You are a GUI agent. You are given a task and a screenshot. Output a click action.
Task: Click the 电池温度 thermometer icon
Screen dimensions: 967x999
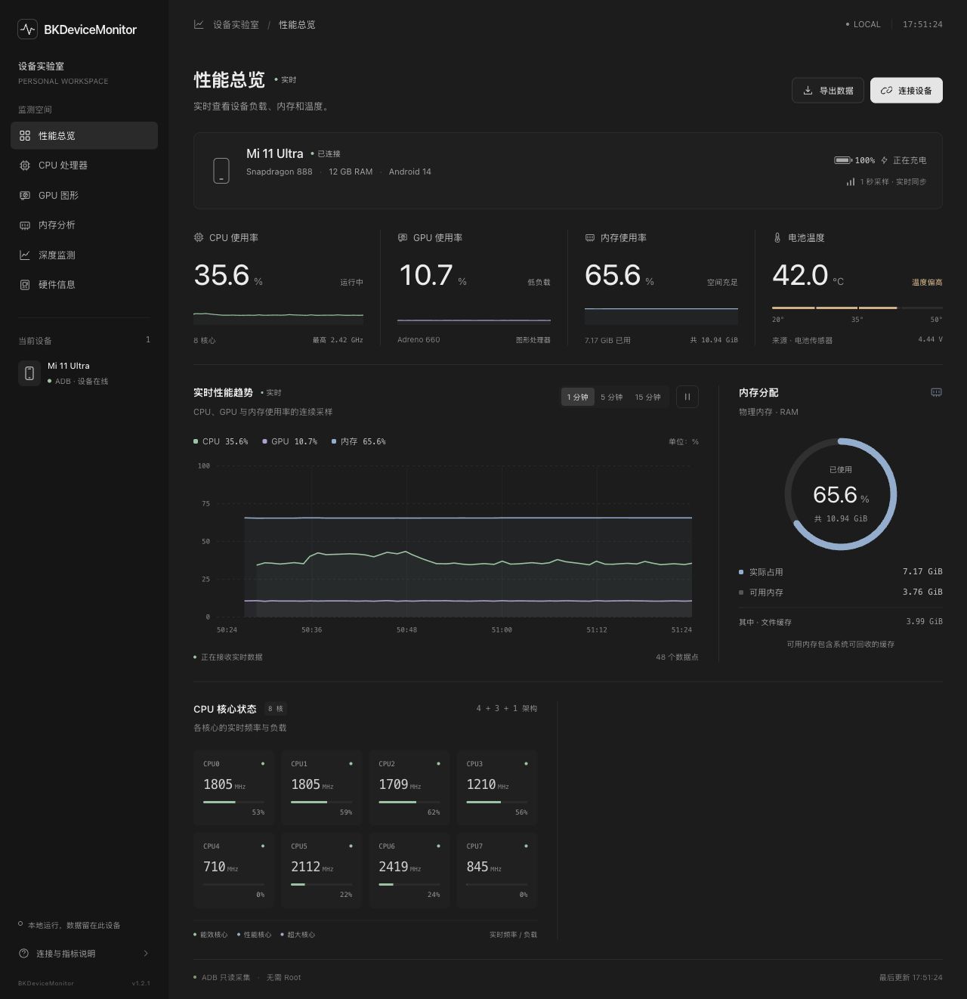coord(777,237)
